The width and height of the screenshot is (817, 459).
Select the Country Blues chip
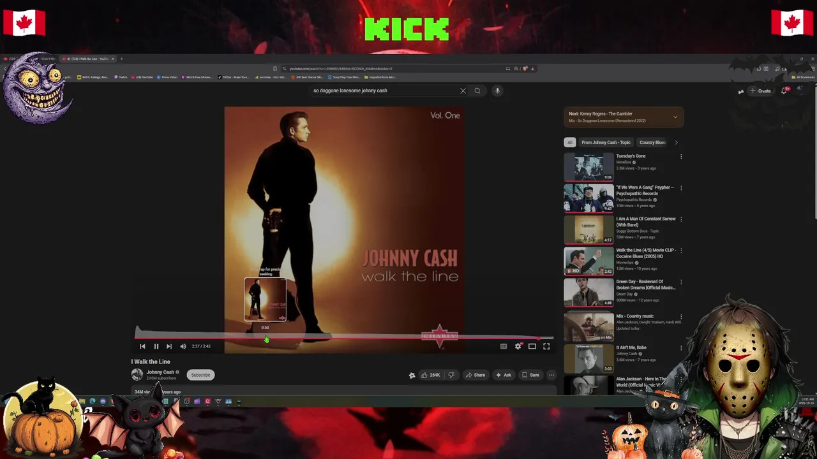[652, 142]
